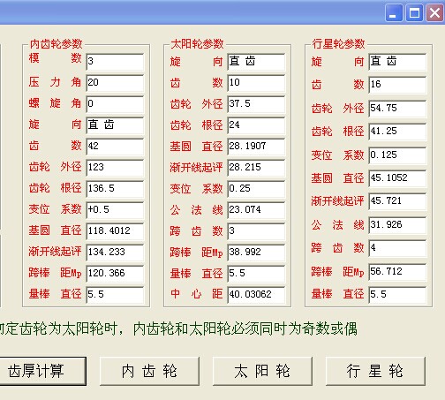Click the 内齿轮 button
This screenshot has height=400, width=445.
click(x=149, y=371)
